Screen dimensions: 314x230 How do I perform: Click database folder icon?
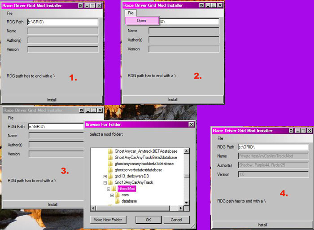(x=117, y=201)
